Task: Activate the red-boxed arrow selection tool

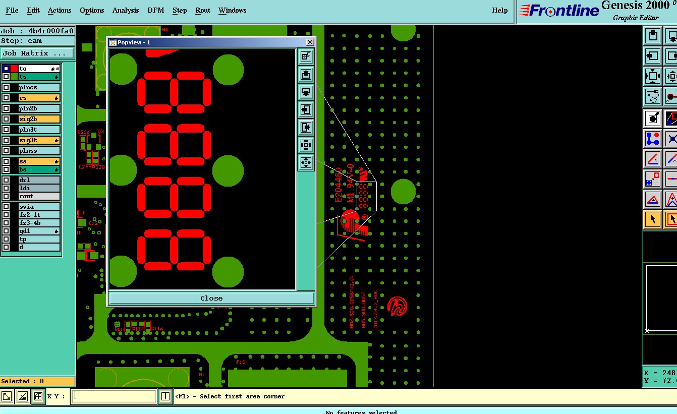Action: [671, 219]
